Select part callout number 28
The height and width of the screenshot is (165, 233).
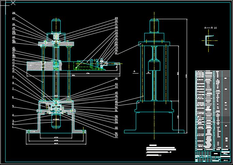(x=14, y=13)
